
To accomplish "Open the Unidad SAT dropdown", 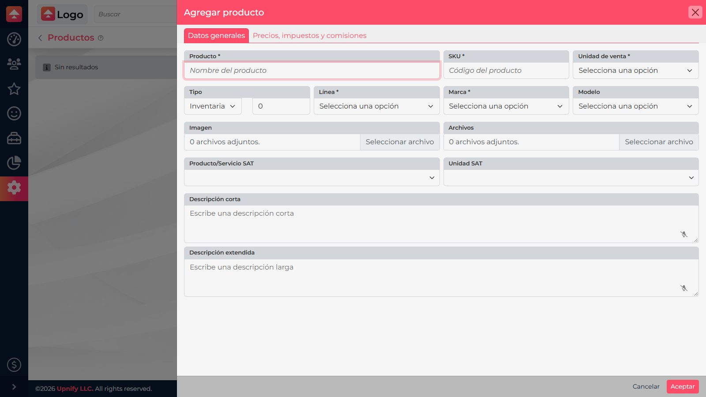I will pyautogui.click(x=571, y=178).
